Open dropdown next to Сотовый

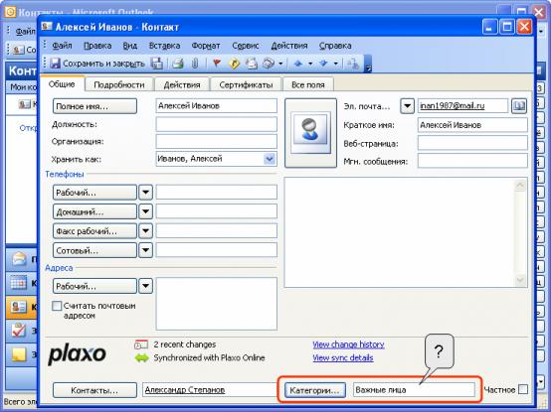145,250
